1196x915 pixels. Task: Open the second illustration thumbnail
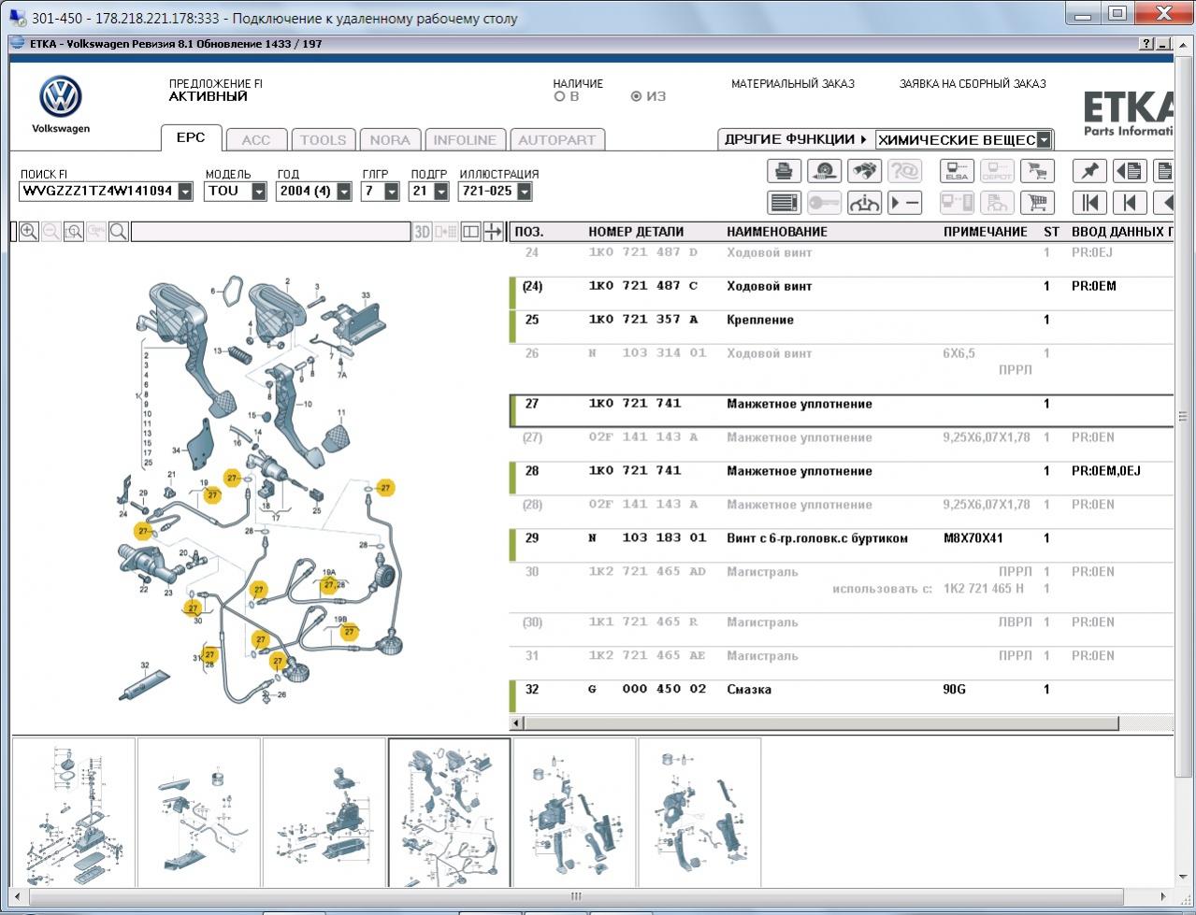[199, 811]
